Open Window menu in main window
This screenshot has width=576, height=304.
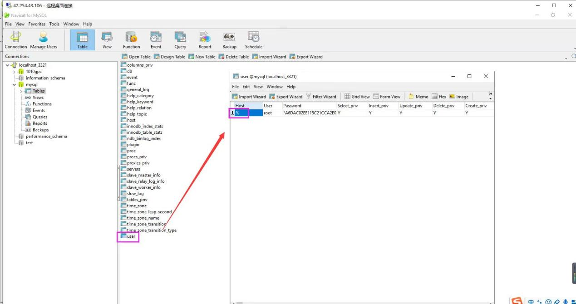[71, 24]
